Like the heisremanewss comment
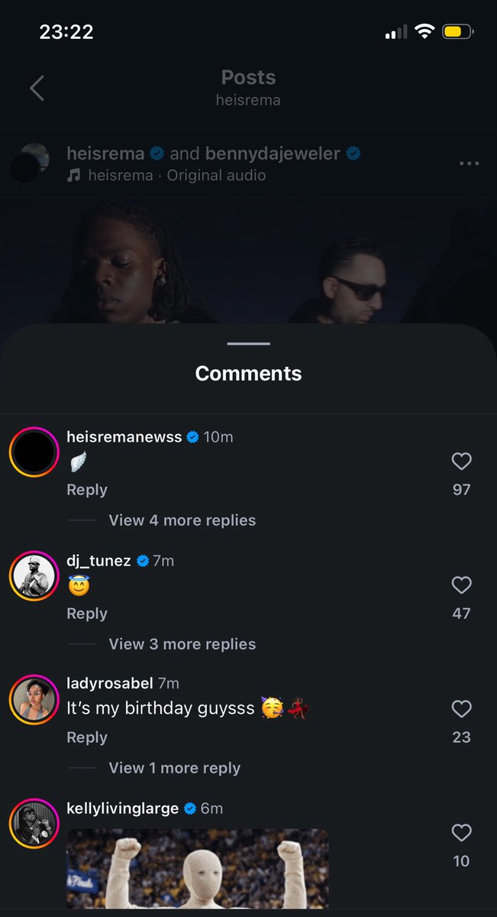 (x=461, y=461)
